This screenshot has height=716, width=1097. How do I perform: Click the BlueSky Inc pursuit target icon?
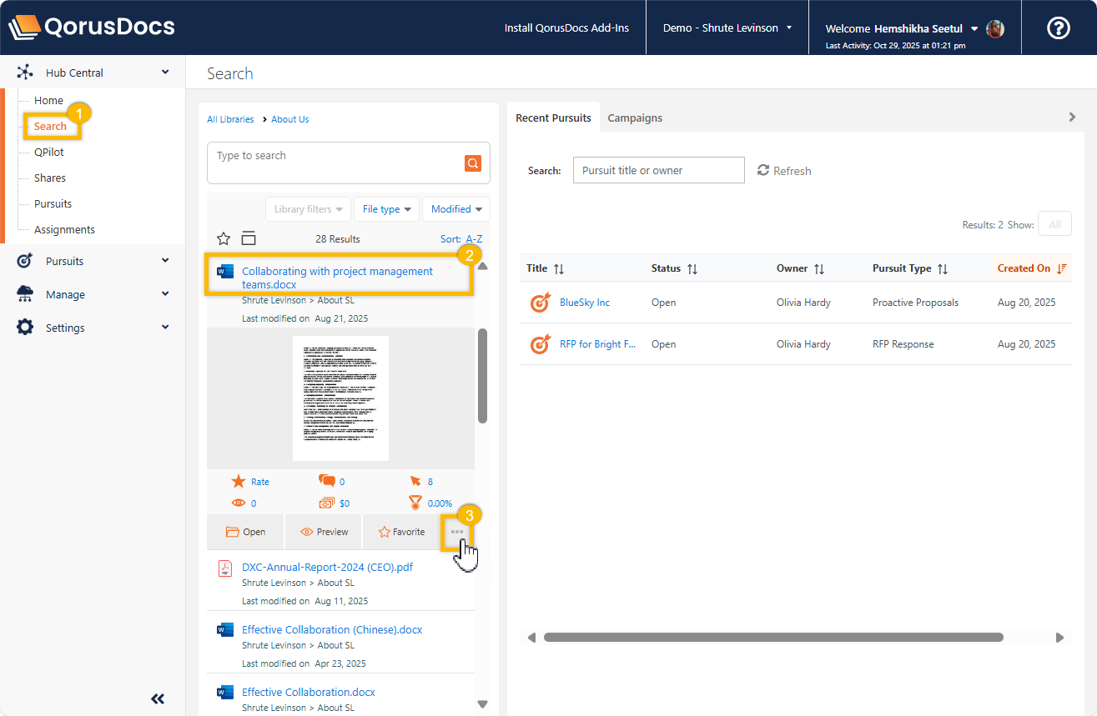click(540, 303)
